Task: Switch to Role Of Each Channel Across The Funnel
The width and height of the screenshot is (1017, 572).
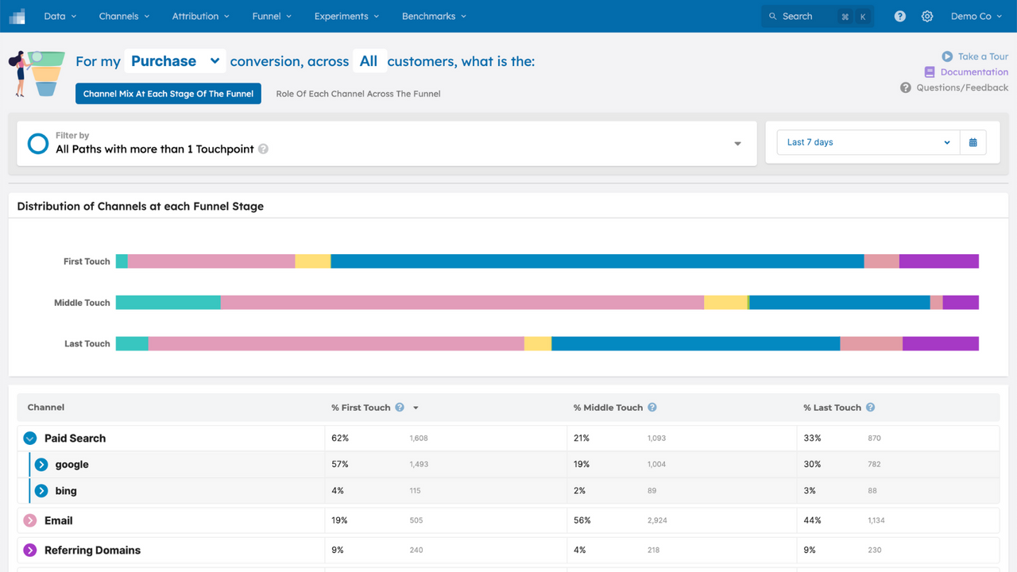Action: tap(358, 93)
